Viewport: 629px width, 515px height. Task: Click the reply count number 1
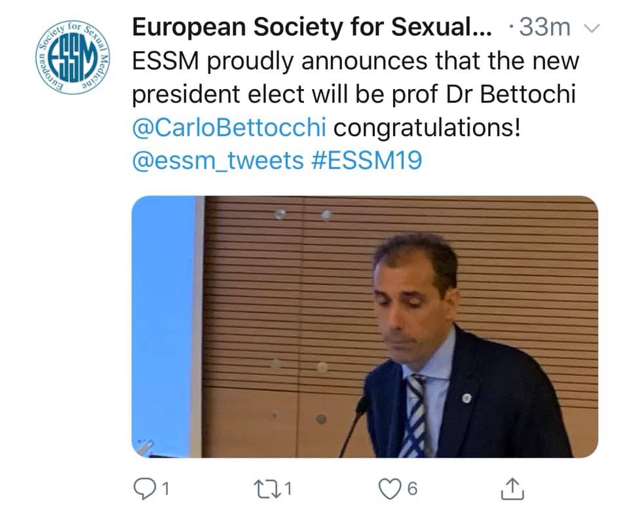click(165, 489)
